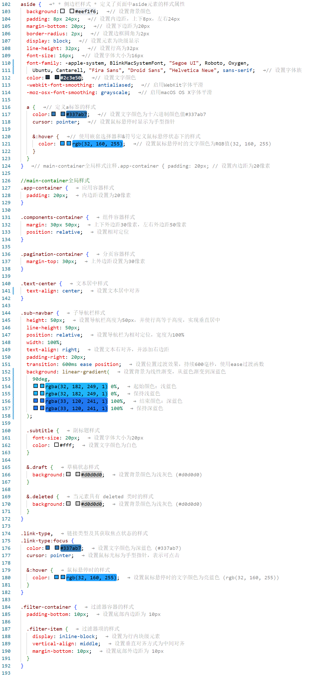
Task: Click the ".link-type:focus" selector
Action: 44,541
